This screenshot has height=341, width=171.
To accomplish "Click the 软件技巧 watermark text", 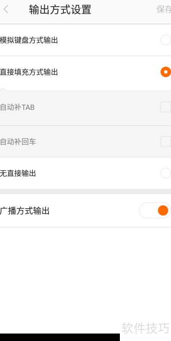I will [x=145, y=328].
